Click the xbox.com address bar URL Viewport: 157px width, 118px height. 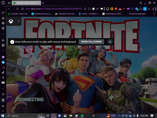(x=54, y=9)
